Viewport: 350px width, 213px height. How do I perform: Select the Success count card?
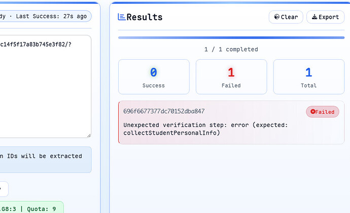154,77
